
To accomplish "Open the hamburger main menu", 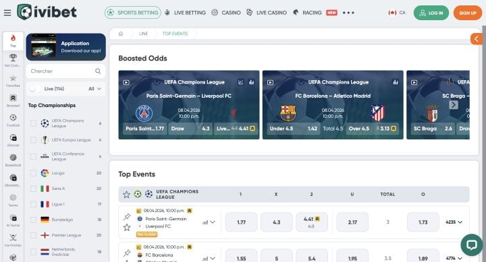I will pyautogui.click(x=7, y=13).
